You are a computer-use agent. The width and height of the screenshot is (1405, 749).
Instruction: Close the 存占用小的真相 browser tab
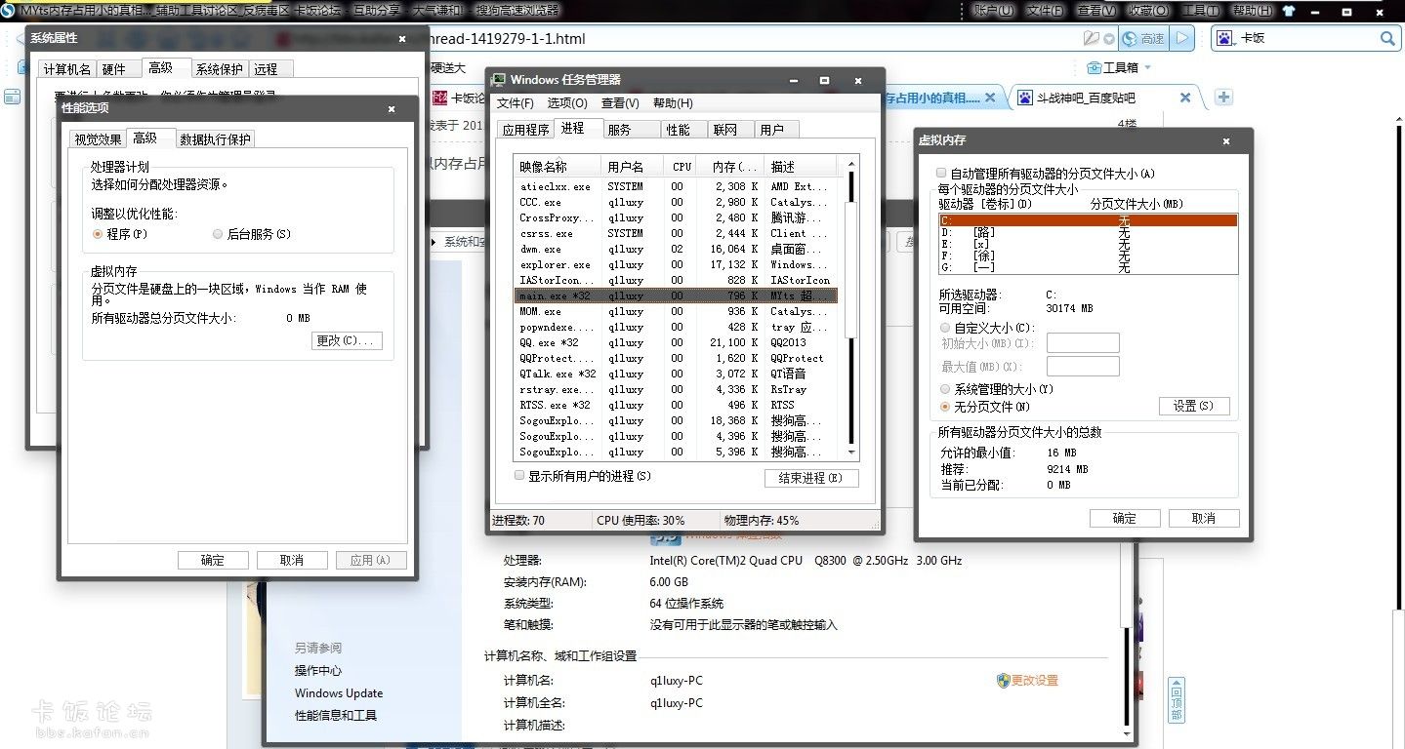pyautogui.click(x=990, y=98)
